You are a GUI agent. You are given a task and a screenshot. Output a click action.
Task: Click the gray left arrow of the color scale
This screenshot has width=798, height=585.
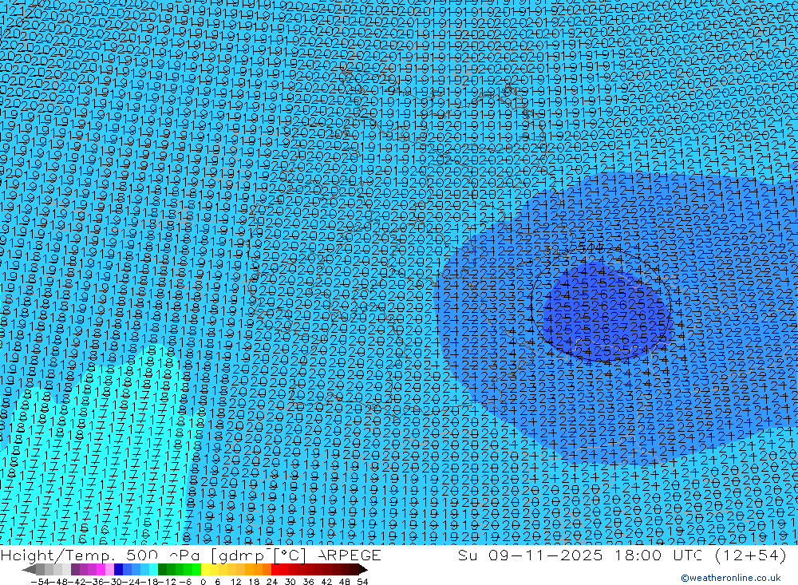(29, 570)
